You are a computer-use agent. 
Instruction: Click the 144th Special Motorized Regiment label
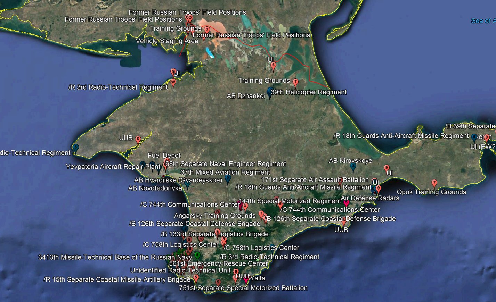290,201
